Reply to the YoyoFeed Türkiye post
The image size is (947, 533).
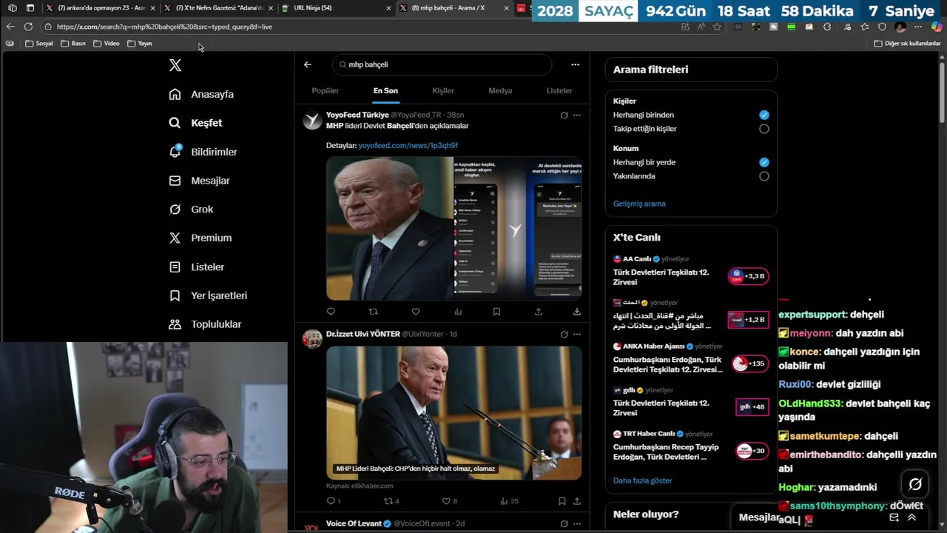pos(331,312)
